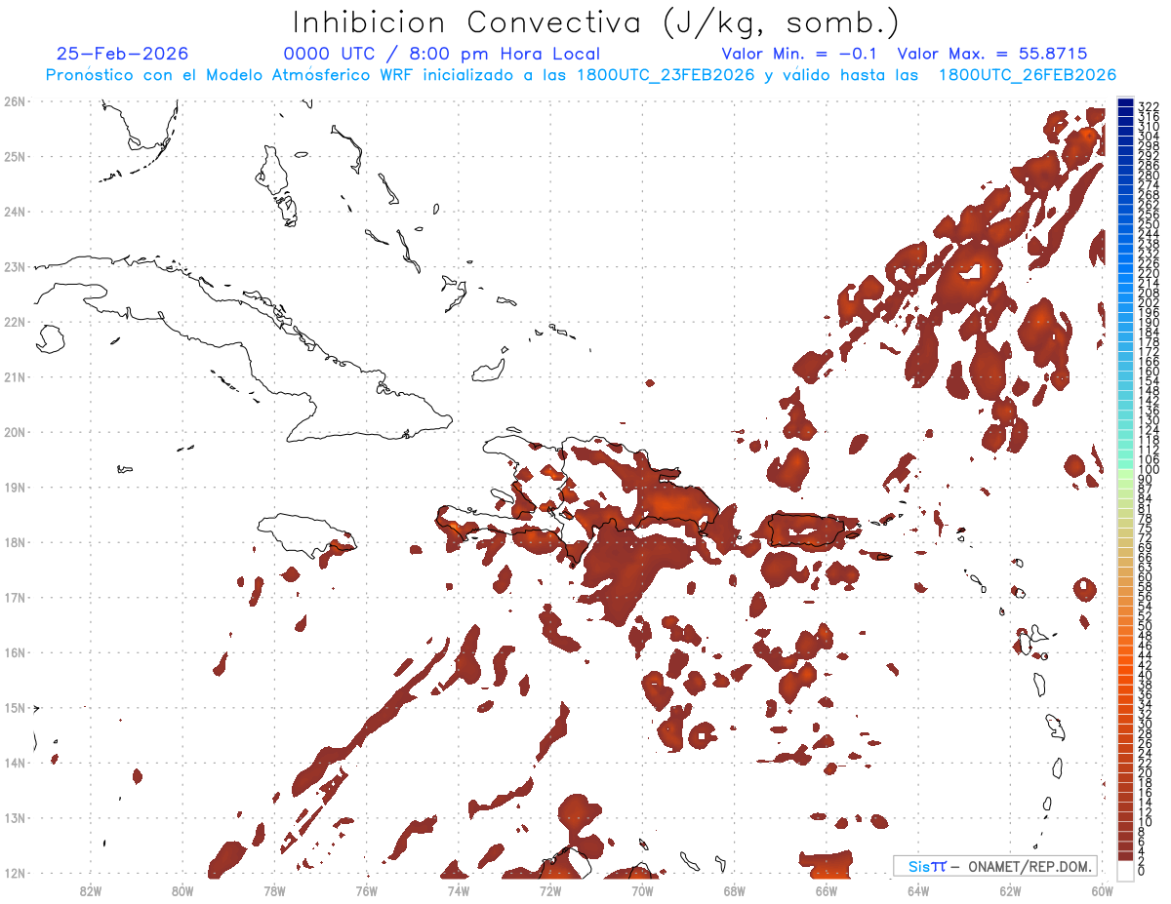Click the 13N latitude label
This screenshot has height=904, width=1171.
click(15, 818)
